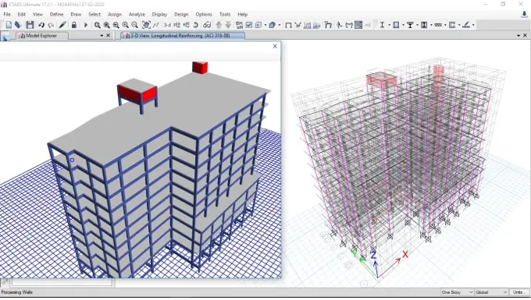Open the 3-D view window list dropdown arrow
Screen dimensions: 531x300
[519, 36]
